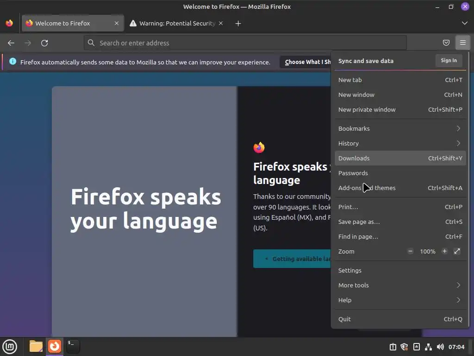Click the back navigation arrow
Screen dimensions: 474x356
point(11,43)
